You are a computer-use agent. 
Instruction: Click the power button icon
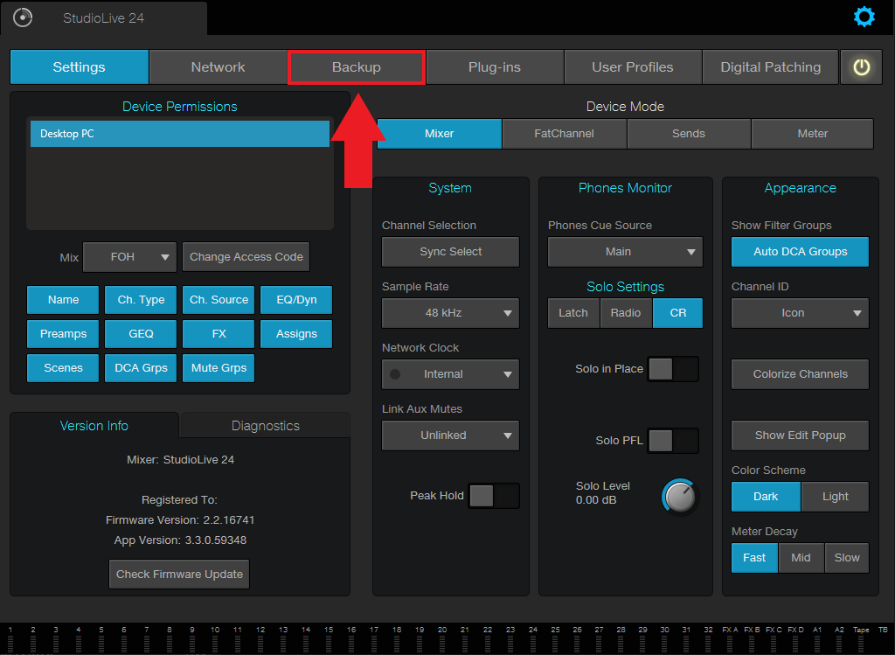(861, 67)
